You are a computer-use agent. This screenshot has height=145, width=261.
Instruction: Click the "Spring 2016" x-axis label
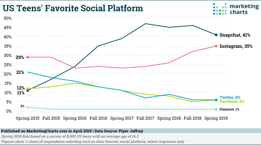tap(75, 118)
